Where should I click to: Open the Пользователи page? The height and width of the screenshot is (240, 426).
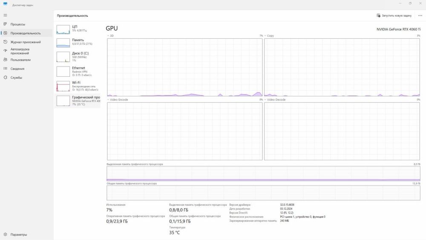click(x=26, y=60)
